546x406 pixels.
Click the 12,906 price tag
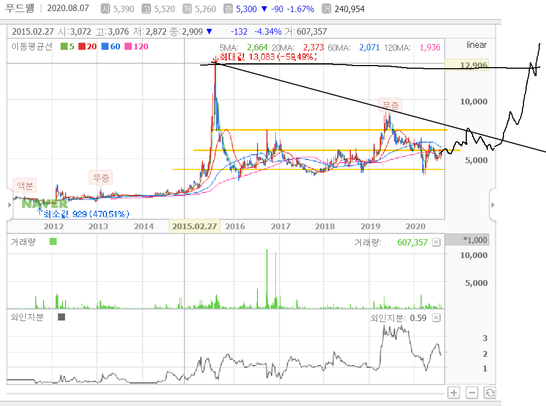[467, 65]
